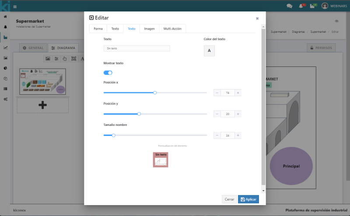Open the bell notifications icon in top bar
This screenshot has height=216, width=350.
click(301, 6)
